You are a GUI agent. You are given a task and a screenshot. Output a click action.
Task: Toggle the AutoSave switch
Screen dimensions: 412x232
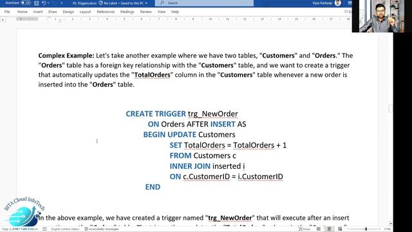26,3
